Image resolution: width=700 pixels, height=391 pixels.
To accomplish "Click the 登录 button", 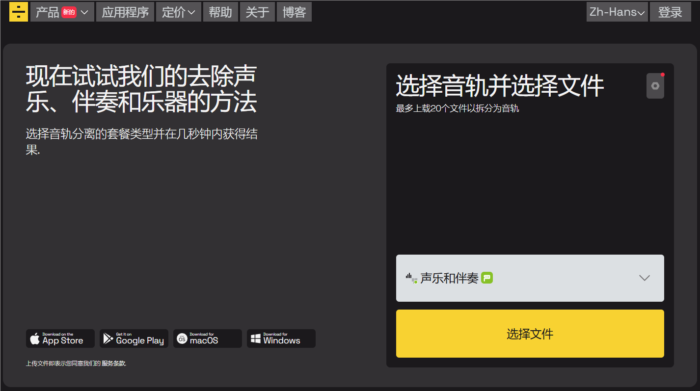I will point(670,12).
